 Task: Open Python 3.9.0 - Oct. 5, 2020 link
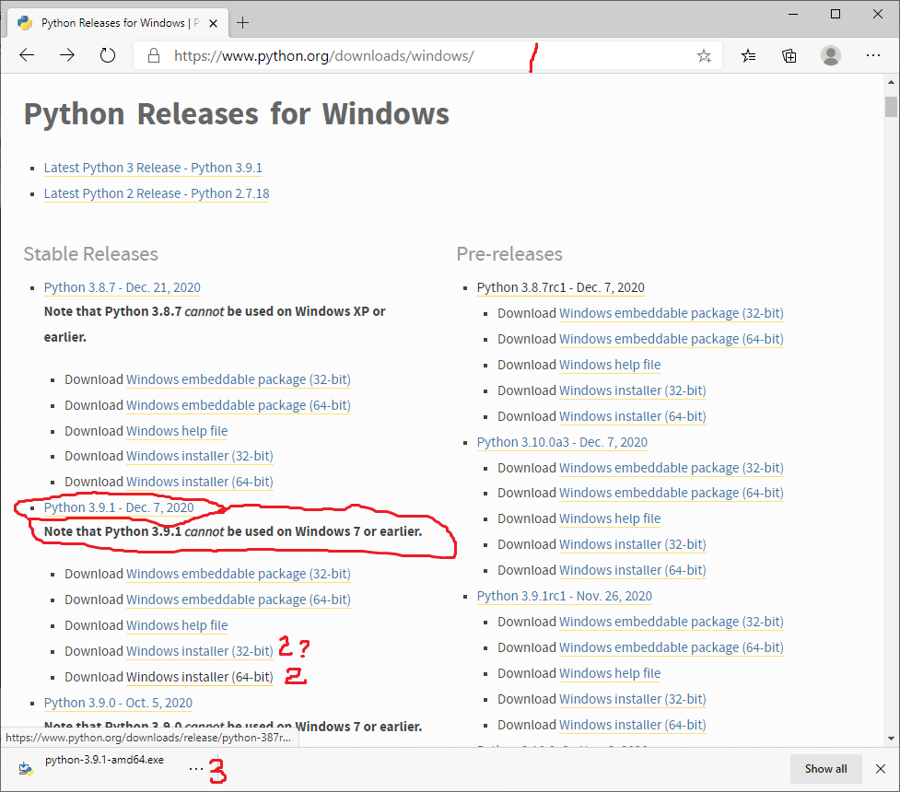(x=118, y=703)
